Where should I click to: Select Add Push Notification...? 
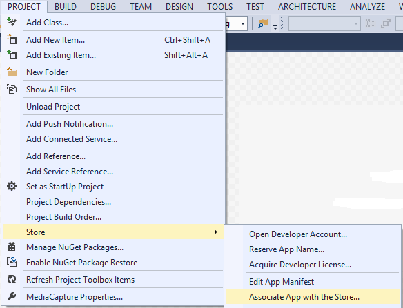pos(113,124)
